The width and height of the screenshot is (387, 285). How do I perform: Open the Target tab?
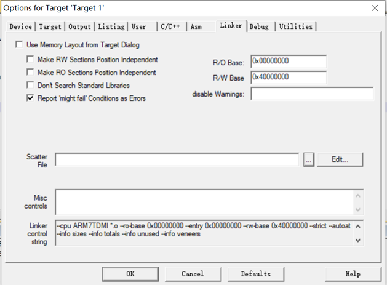coord(50,26)
